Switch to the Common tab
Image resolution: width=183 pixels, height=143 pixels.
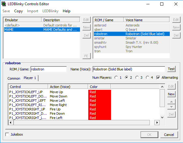tap(14, 78)
